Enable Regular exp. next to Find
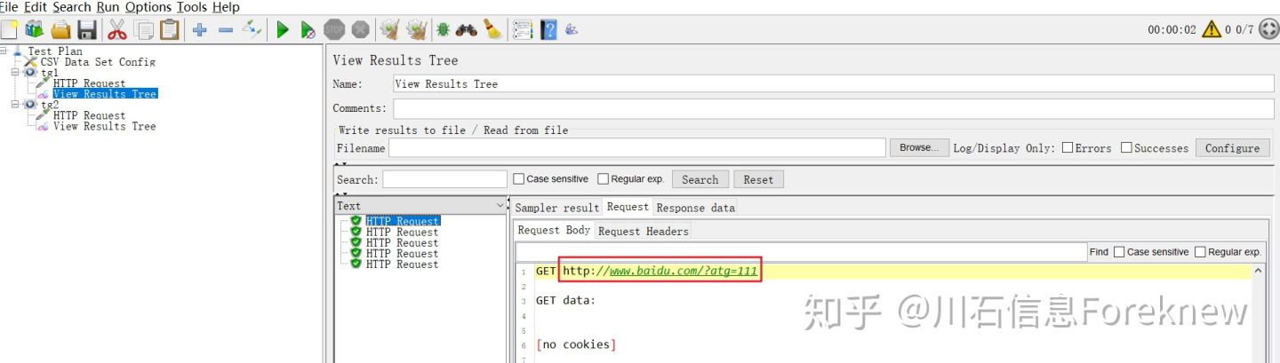The image size is (1280, 363). (1200, 252)
